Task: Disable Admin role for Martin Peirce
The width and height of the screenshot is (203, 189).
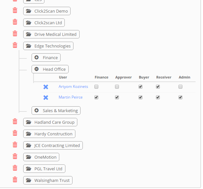Action: 180,97
